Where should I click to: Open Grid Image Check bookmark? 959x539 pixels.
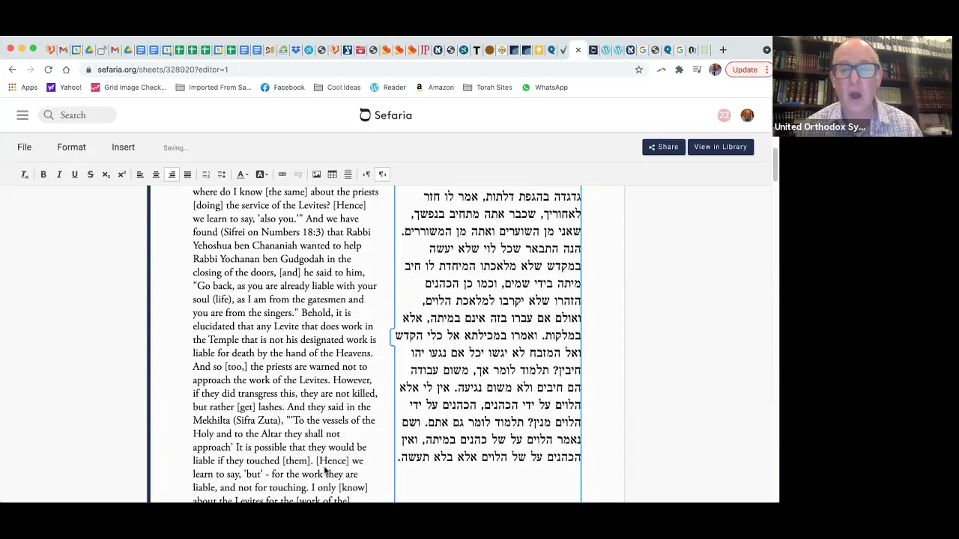pos(128,88)
